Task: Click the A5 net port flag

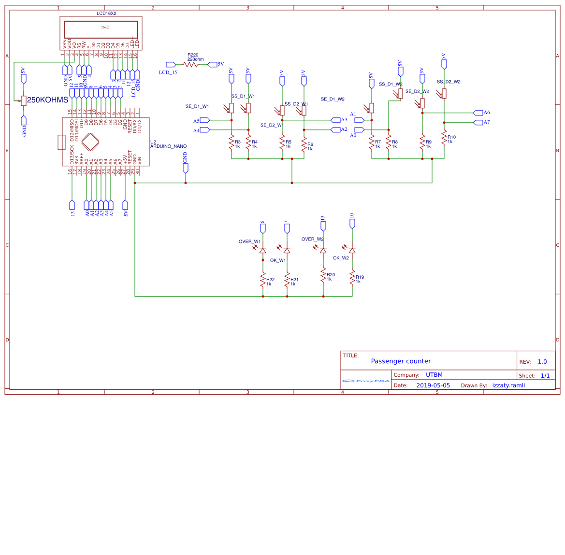Action: point(204,120)
